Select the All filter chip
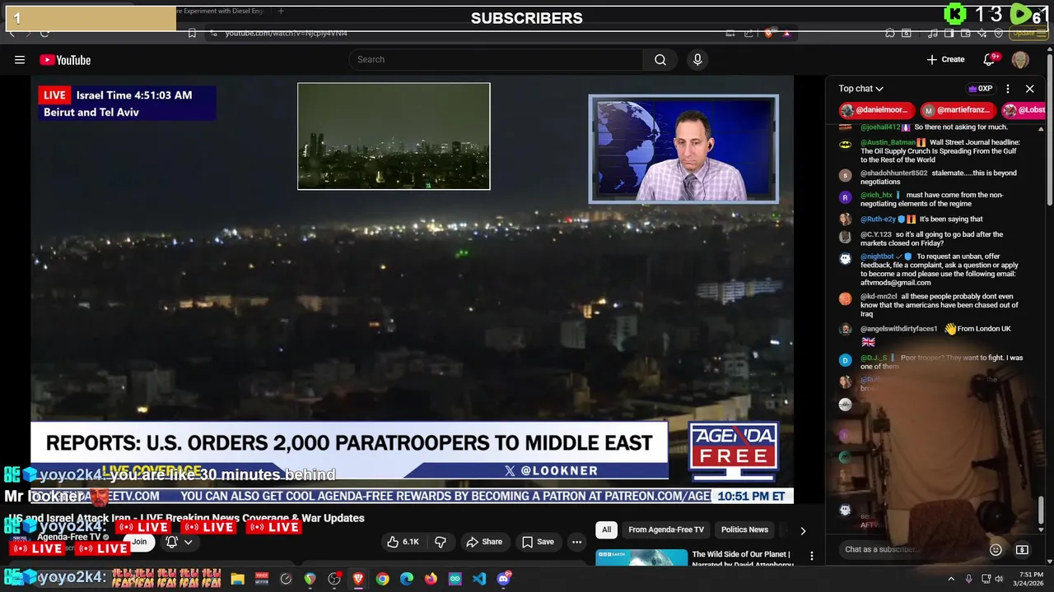The height and width of the screenshot is (592, 1054). [607, 530]
